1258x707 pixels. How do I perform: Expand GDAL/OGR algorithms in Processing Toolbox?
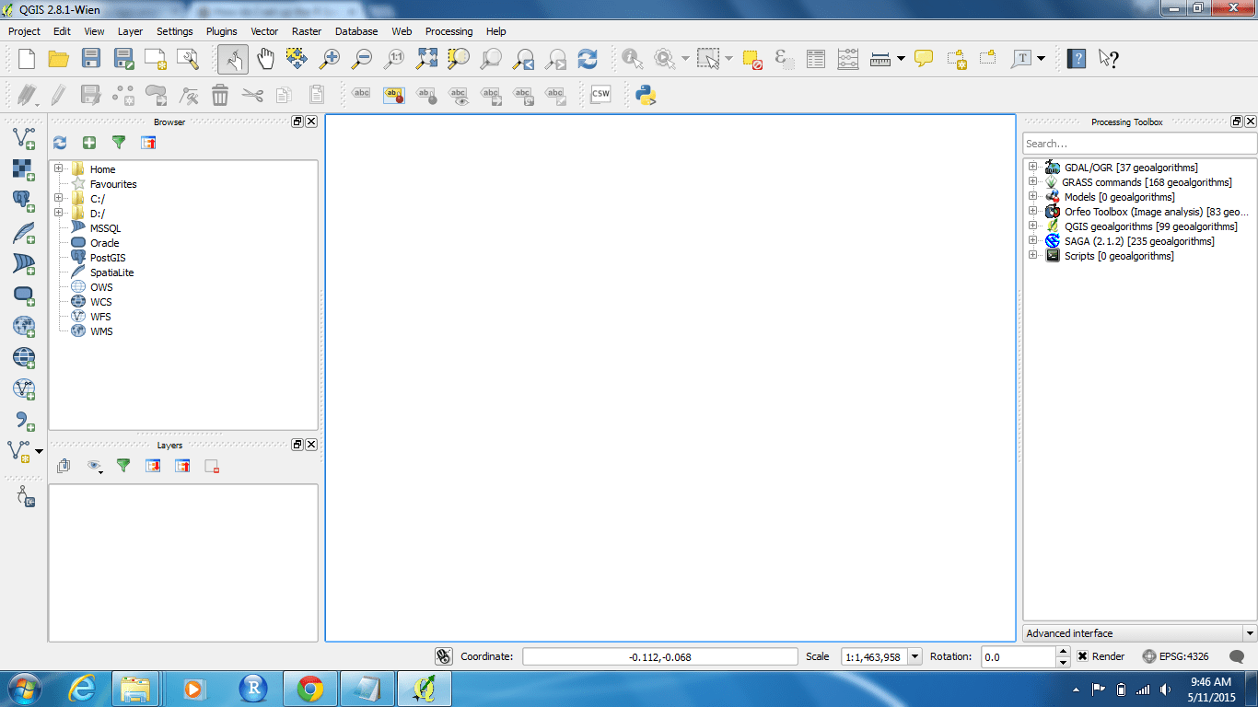point(1033,167)
